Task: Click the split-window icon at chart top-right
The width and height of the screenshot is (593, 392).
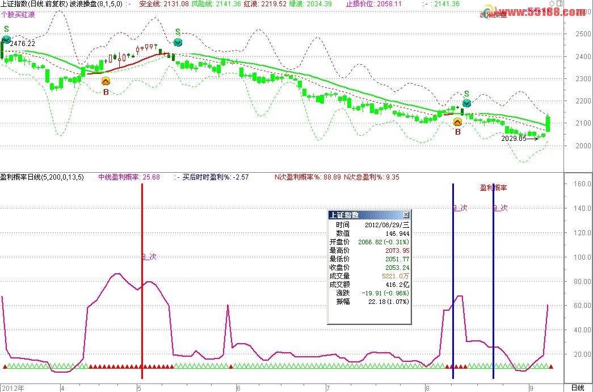Action: [560, 3]
